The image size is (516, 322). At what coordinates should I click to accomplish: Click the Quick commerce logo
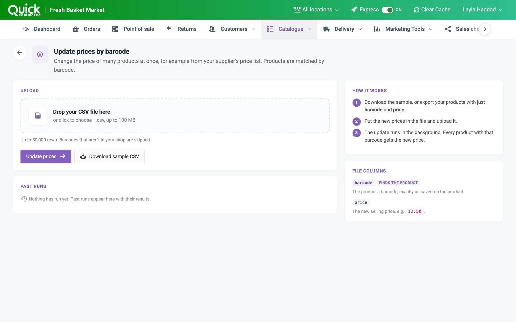(24, 10)
